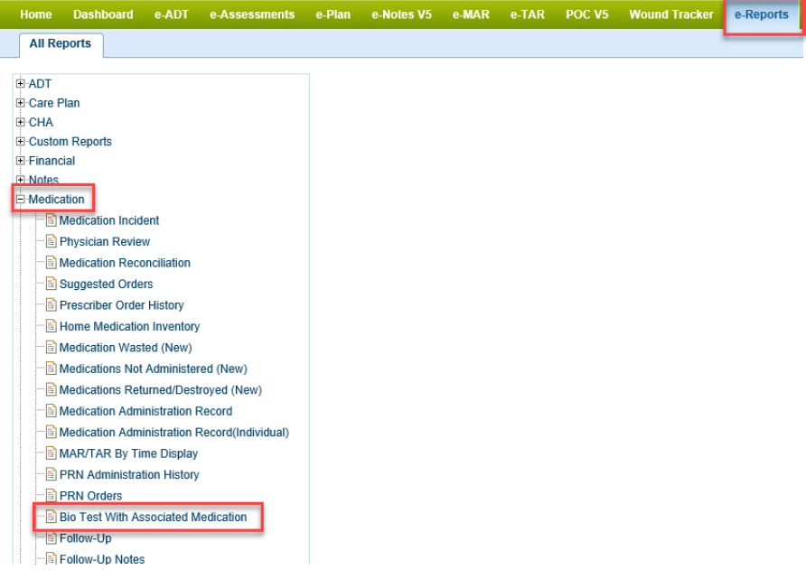Open the e-TAR menu item
Screen dimensions: 806x579
[528, 14]
